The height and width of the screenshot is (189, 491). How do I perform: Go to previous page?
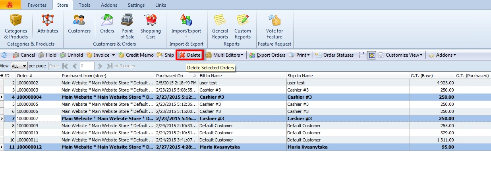point(74,66)
